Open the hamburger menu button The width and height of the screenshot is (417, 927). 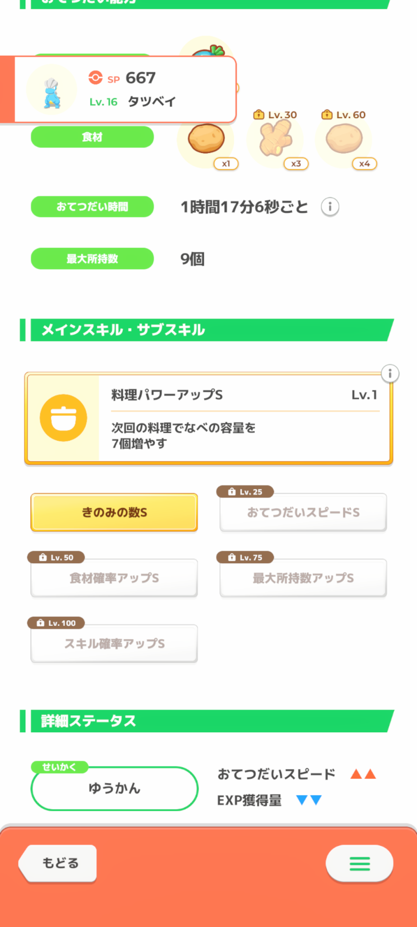point(360,864)
